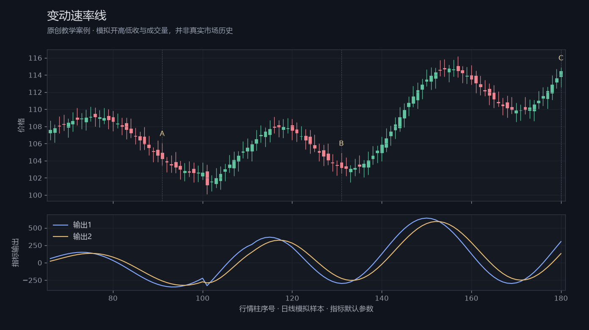Click price axis tick 116
Screen dimensions: 589x330
(36, 58)
